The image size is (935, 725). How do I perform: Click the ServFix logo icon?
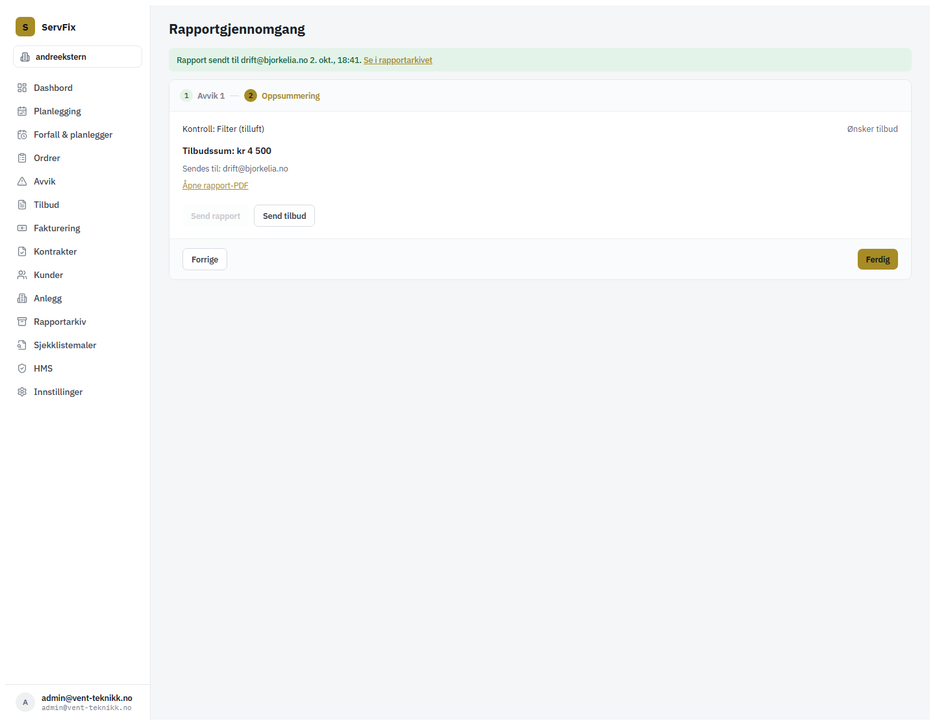[x=25, y=27]
